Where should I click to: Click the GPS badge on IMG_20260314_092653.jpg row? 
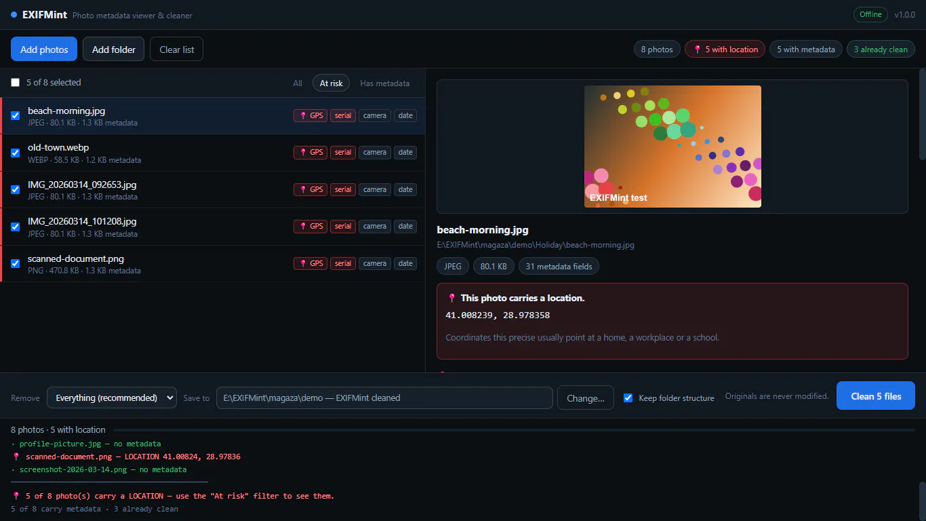310,189
